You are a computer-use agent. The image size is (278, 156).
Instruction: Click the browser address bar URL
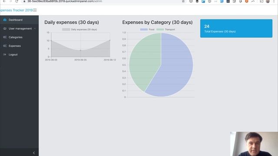[65, 1]
